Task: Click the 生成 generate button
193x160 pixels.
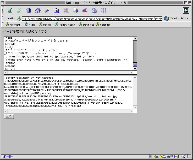Action: coord(9,116)
